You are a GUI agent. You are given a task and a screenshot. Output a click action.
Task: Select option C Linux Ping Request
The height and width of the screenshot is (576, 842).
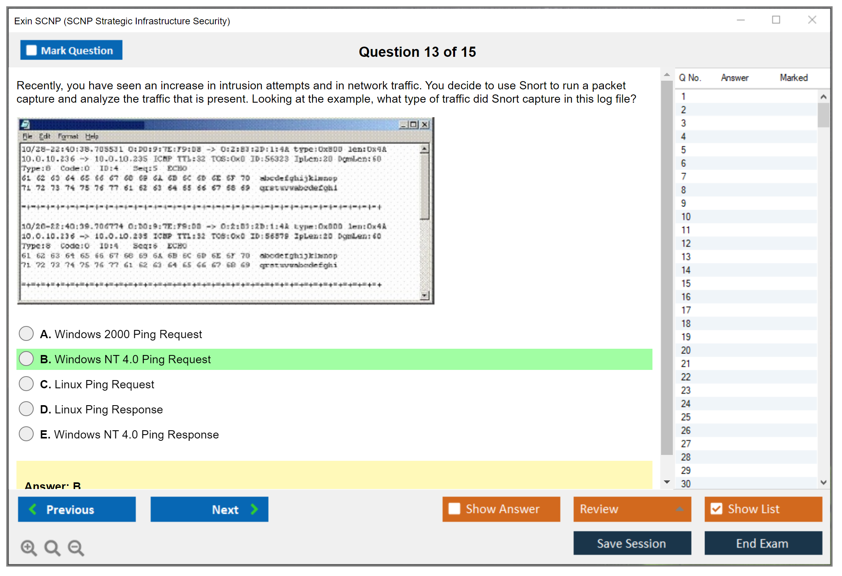26,384
